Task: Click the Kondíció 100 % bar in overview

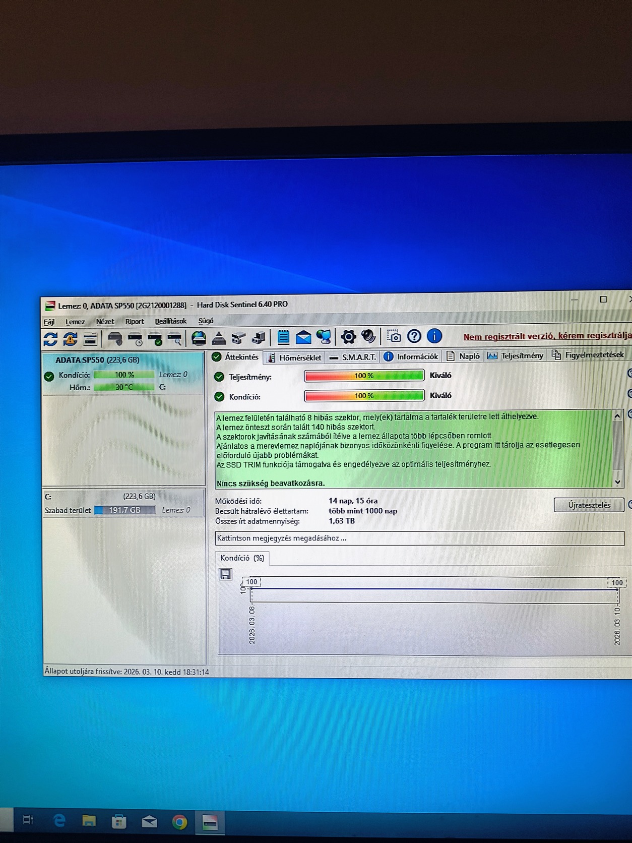Action: point(364,396)
